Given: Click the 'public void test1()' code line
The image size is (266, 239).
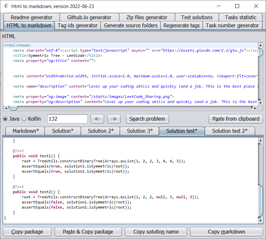Looking at the screenshot, I should click(x=36, y=156).
